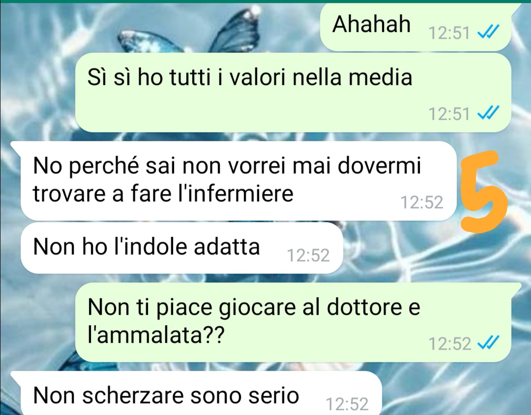This screenshot has width=531, height=415.
Task: Click 12:52 timestamp on 'sono serio' message
Action: coord(347,404)
